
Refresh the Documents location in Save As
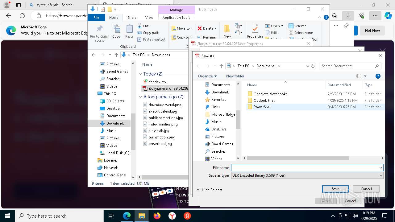click(313, 66)
